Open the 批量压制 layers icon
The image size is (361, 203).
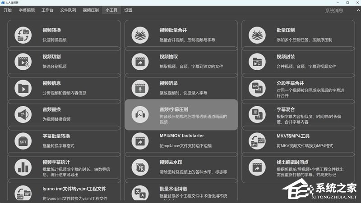point(257,35)
